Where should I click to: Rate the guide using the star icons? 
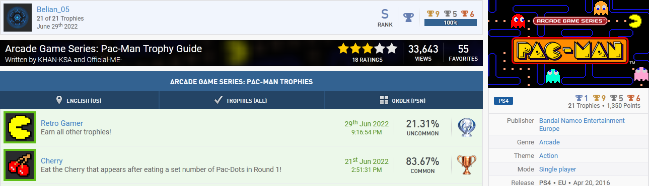coord(368,49)
